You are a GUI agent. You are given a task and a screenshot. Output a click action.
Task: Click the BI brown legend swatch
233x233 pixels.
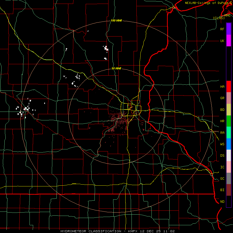[x=229, y=190]
